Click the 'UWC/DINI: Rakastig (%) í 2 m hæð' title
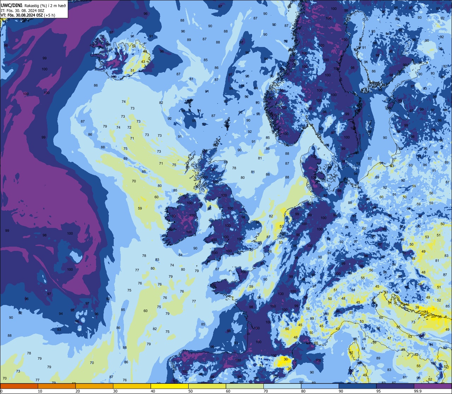Screen dimensions: 452x394 tap(33, 5)
